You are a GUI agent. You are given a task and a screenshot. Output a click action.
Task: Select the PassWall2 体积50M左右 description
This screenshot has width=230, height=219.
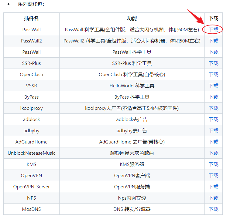(132, 41)
